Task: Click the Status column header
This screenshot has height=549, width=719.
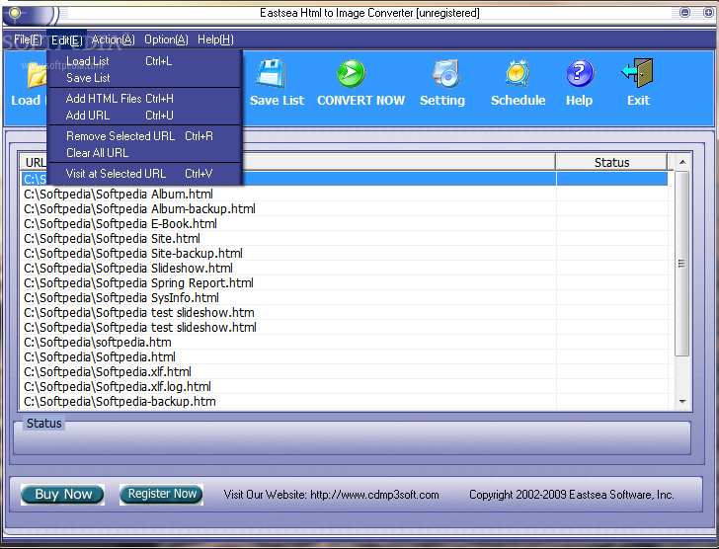Action: click(611, 162)
